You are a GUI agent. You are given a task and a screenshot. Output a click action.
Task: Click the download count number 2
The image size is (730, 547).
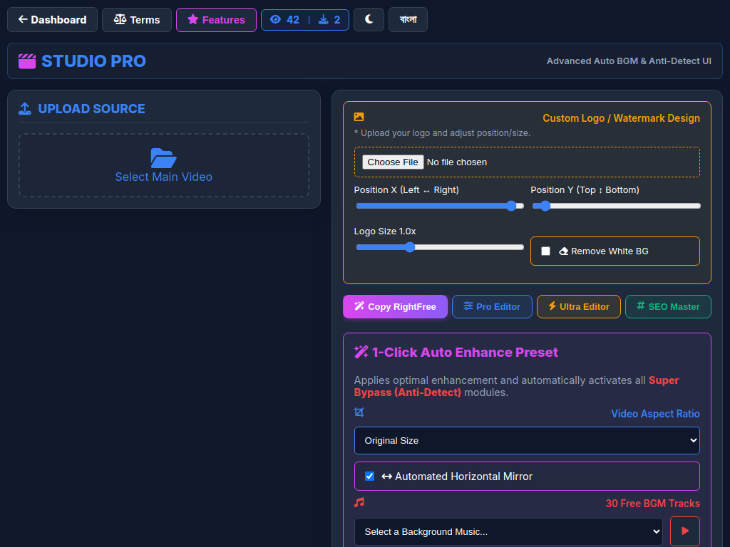click(337, 19)
